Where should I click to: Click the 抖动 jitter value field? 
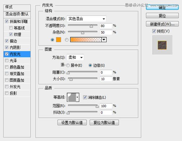(x=106, y=112)
